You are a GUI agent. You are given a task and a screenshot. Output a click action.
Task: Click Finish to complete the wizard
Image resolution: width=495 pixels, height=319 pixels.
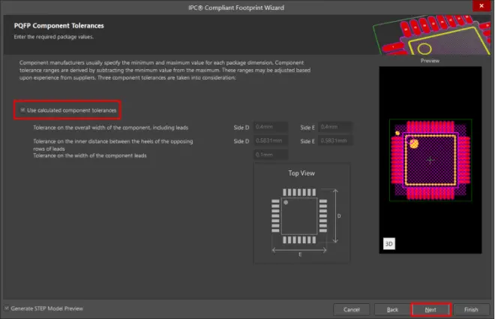tap(471, 309)
